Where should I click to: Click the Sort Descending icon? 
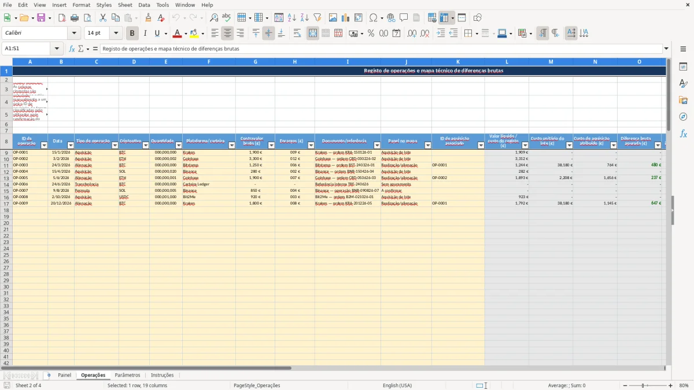[x=304, y=18]
